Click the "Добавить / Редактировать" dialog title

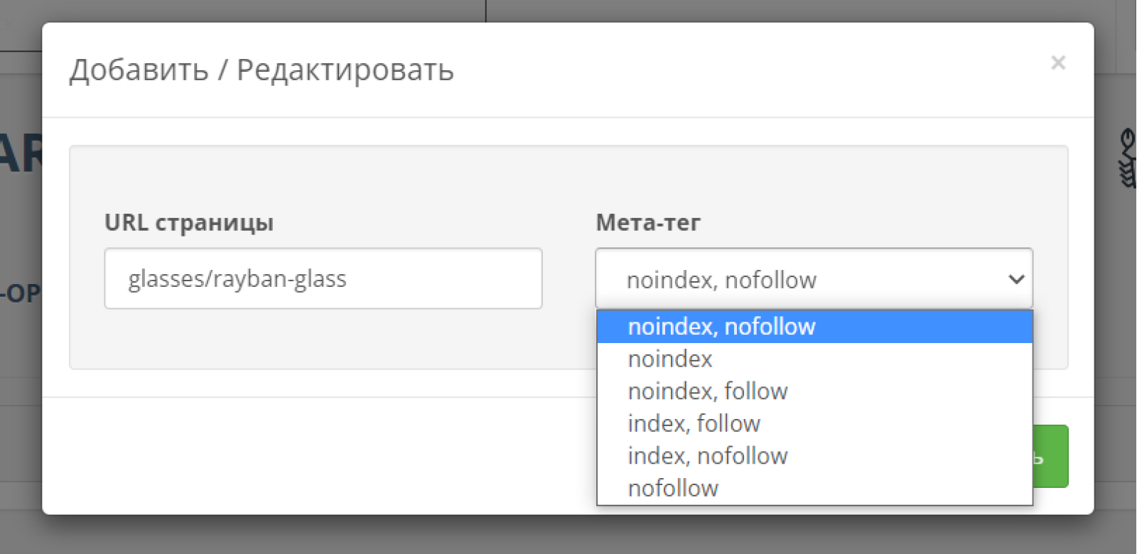[262, 70]
